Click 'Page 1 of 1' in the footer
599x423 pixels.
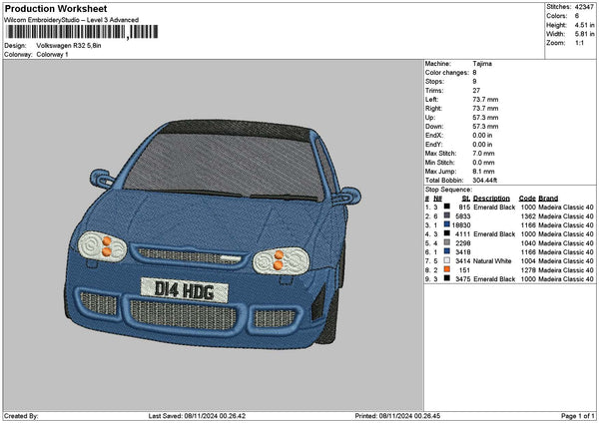click(578, 416)
